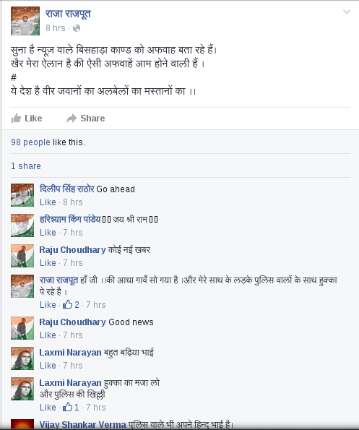
Task: Open '98 people' likes list
Action: 30,142
